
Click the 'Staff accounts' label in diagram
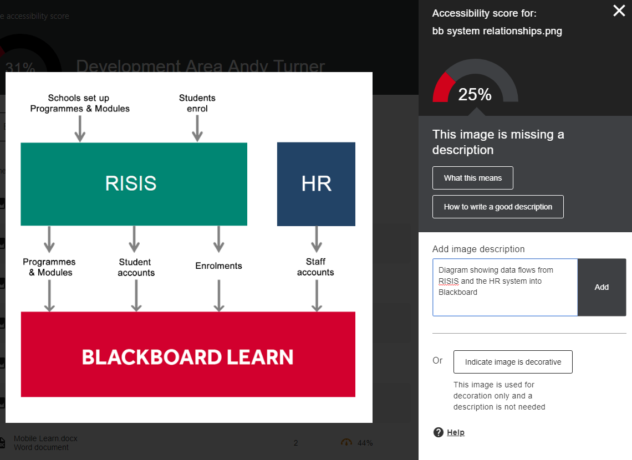315,267
